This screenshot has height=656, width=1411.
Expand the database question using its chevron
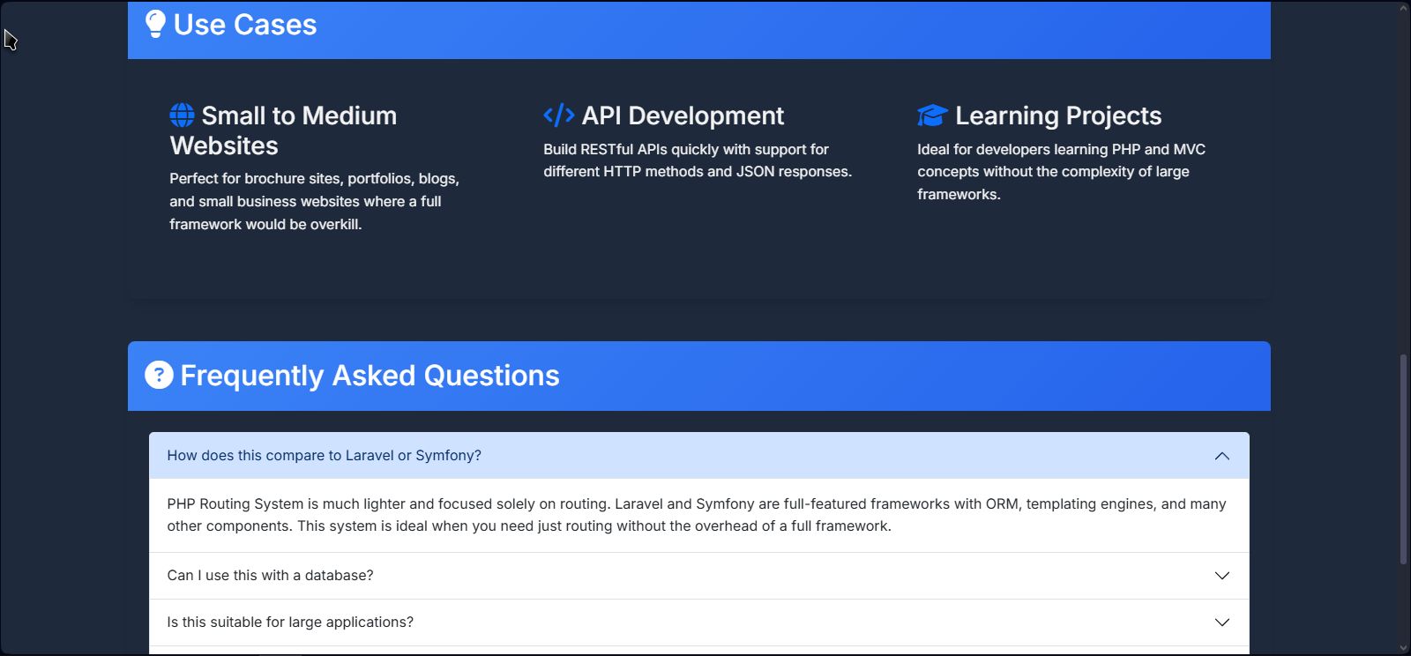coord(1221,576)
